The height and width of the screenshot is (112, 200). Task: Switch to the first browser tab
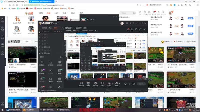(x=15, y=1)
